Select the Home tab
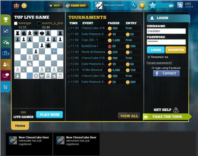The image size is (198, 156). pyautogui.click(x=20, y=126)
